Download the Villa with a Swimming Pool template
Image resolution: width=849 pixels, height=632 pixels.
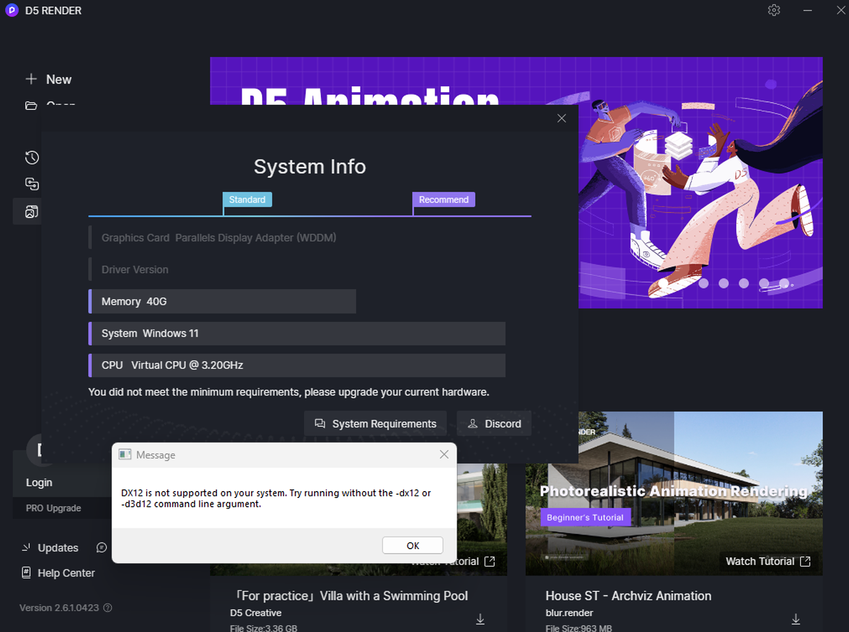[480, 619]
